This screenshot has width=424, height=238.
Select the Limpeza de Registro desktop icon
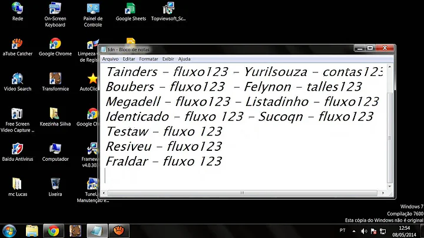pyautogui.click(x=89, y=50)
